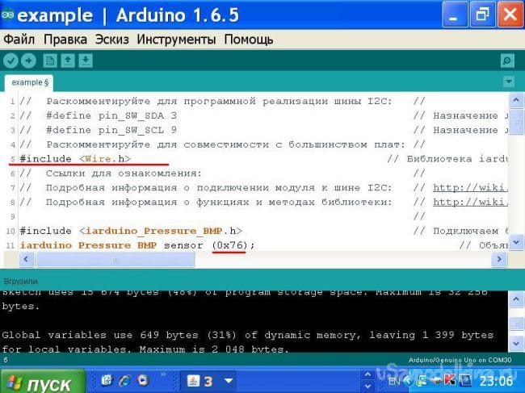Image resolution: width=525 pixels, height=393 pixels.
Task: Open the tab options dropdown arrow
Action: [508, 82]
